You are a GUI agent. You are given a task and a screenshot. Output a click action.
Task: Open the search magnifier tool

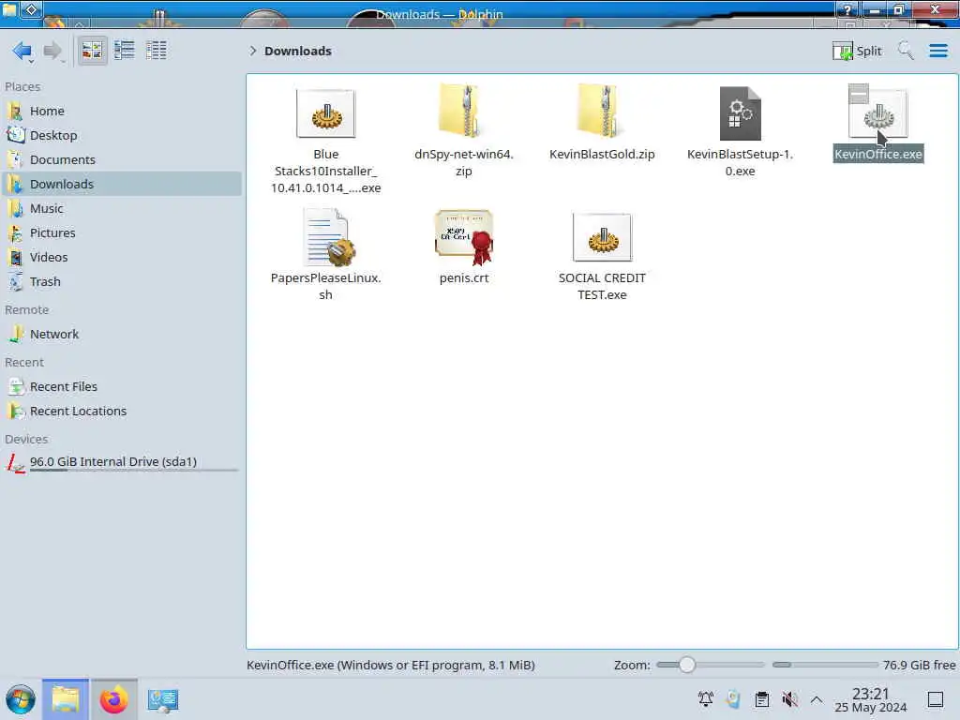point(906,51)
